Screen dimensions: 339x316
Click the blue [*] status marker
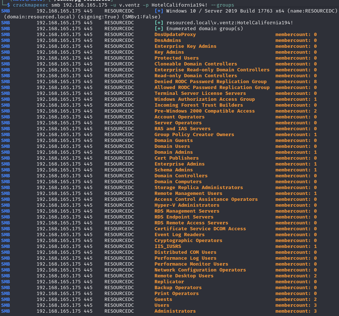159,11
